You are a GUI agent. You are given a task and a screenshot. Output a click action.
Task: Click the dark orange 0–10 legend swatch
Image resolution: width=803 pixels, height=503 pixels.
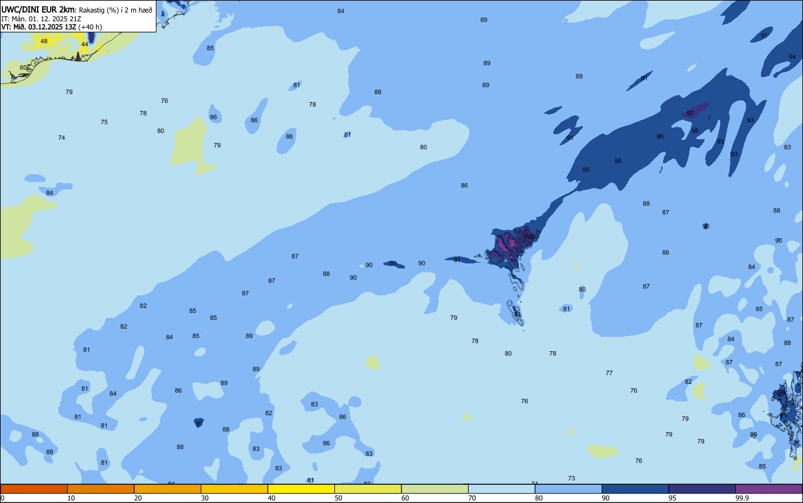[34, 489]
